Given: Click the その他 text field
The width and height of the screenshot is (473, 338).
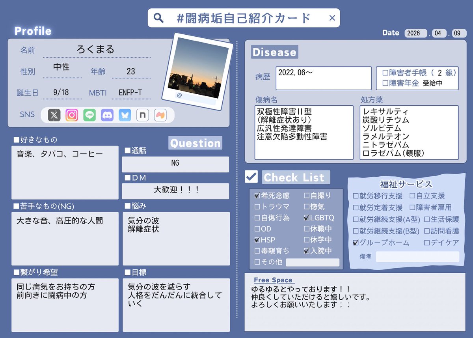Looking at the screenshot, I should (313, 262).
